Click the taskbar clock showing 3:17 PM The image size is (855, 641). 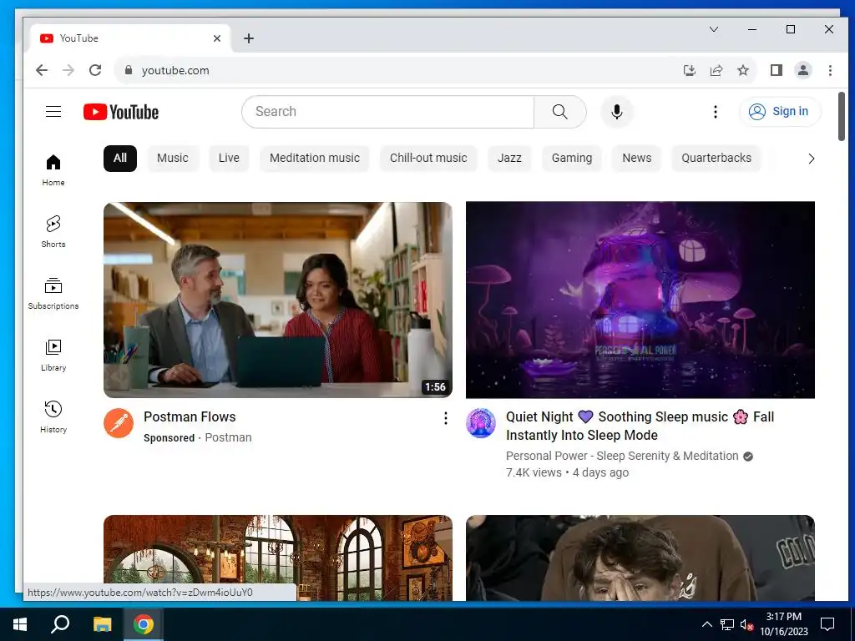[x=783, y=624]
